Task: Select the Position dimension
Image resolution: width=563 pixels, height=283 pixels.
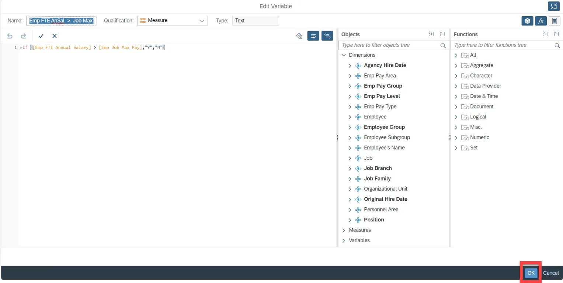Action: pyautogui.click(x=374, y=220)
